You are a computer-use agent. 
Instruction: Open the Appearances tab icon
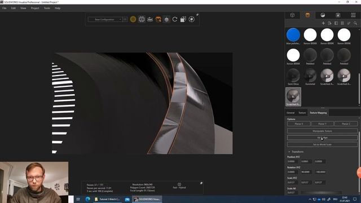[307, 15]
